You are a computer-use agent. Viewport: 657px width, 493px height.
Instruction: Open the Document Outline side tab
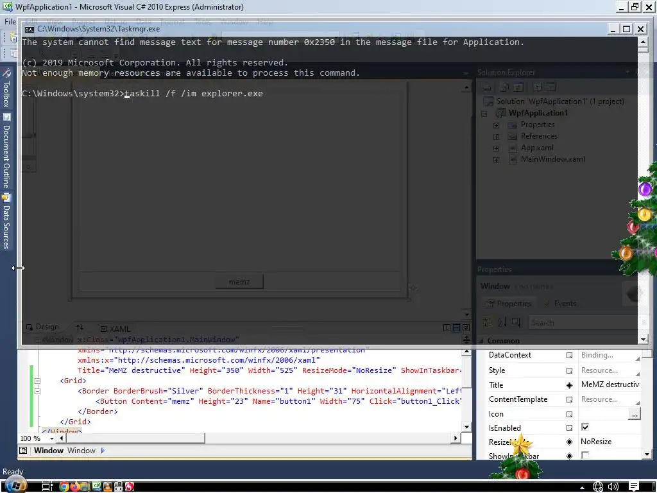coord(6,151)
